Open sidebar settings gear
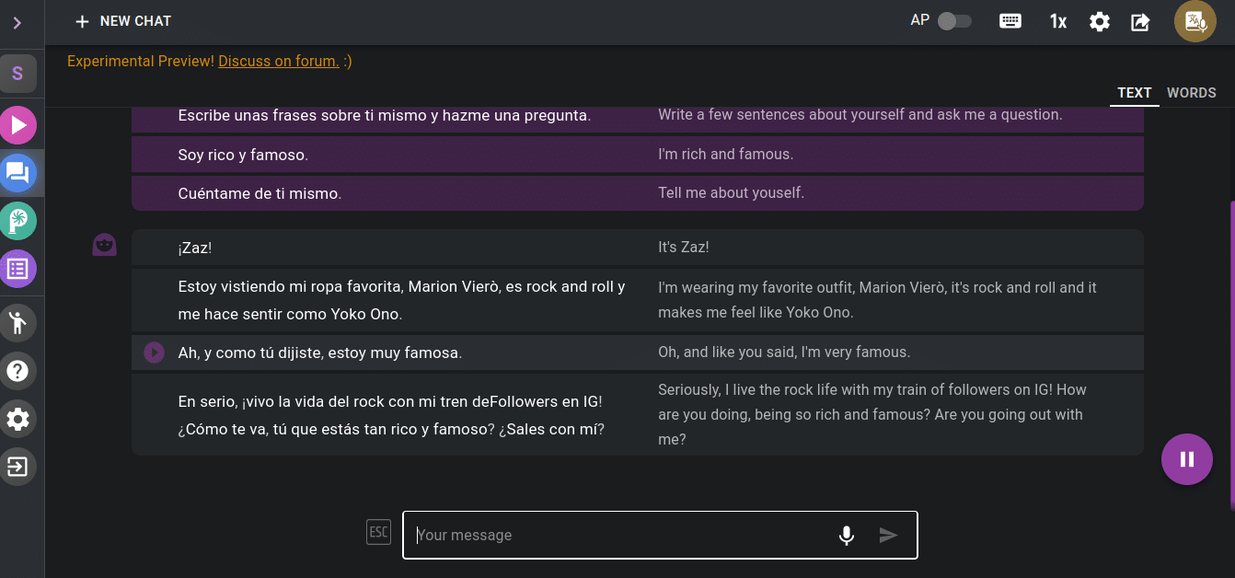This screenshot has height=578, width=1235. [x=17, y=420]
